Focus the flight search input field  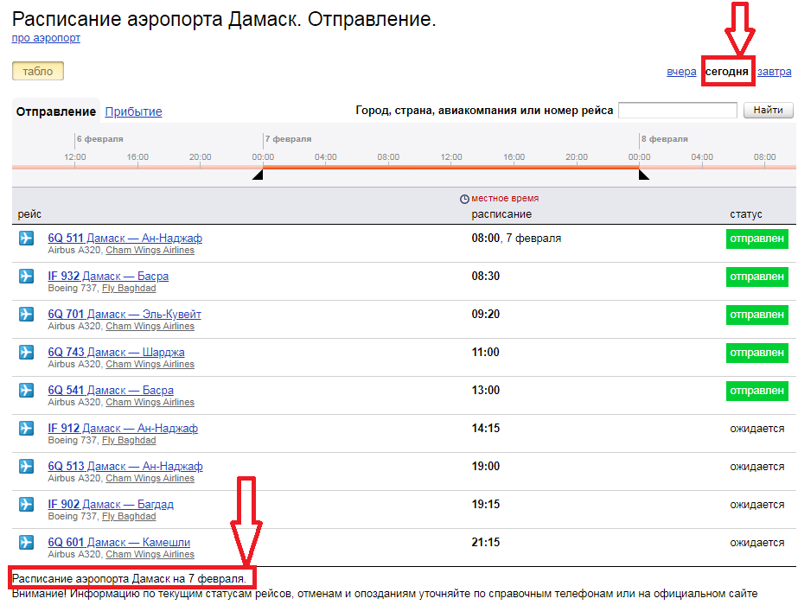pos(677,110)
